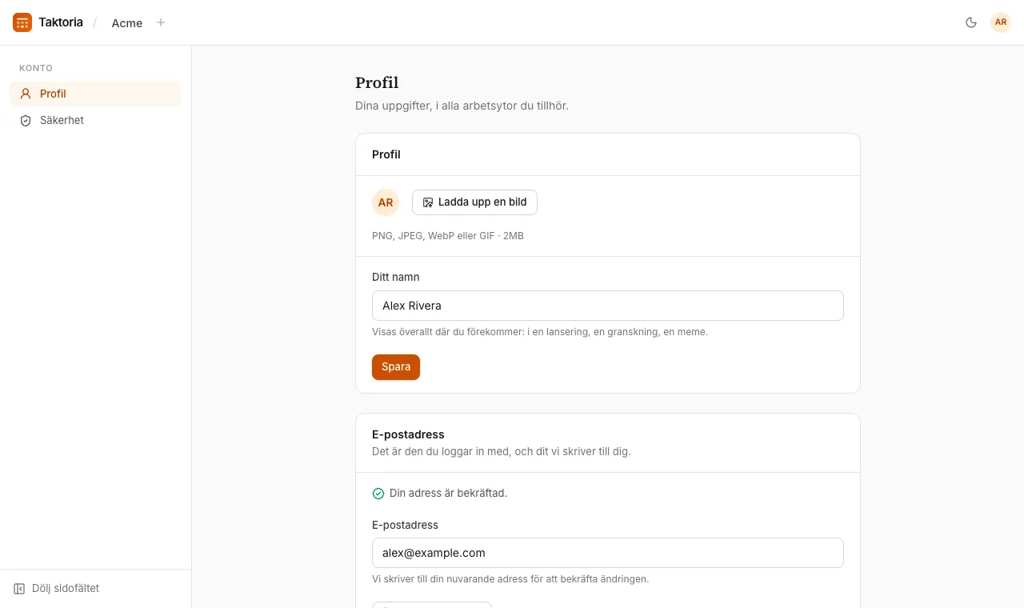Click the AR avatar in the Profil card
Viewport: 1024px width, 608px height.
coord(386,202)
